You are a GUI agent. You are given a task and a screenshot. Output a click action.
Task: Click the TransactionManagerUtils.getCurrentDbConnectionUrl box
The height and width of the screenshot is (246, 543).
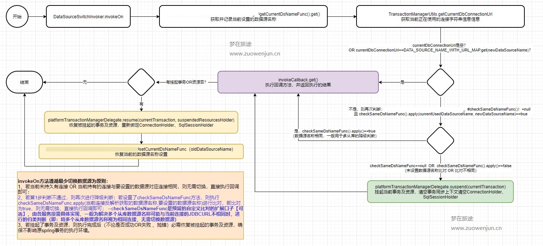pyautogui.click(x=440, y=16)
